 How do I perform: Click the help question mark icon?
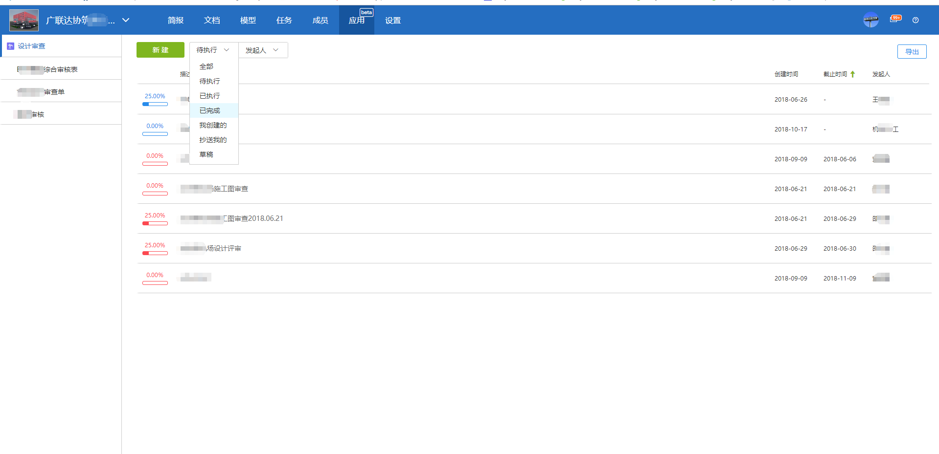915,21
